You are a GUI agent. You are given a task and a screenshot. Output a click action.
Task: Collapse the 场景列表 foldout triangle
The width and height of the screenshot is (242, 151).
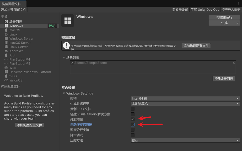coord(64,57)
